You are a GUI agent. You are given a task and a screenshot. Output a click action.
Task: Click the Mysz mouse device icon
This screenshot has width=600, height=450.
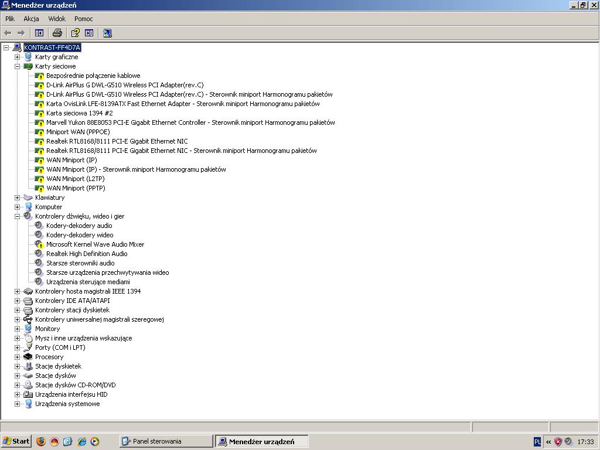pos(28,338)
